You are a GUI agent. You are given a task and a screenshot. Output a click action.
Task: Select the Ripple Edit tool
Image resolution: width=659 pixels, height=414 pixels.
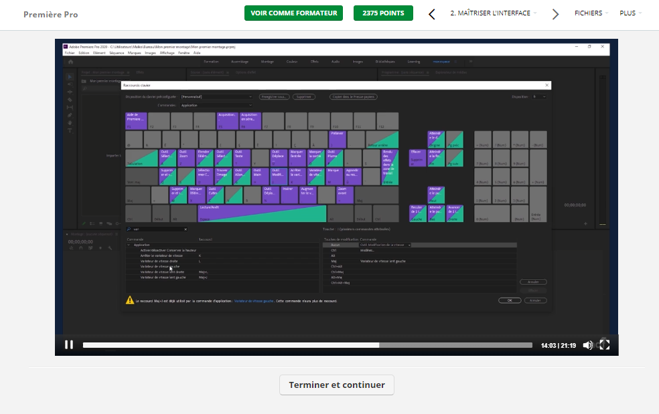pyautogui.click(x=70, y=92)
